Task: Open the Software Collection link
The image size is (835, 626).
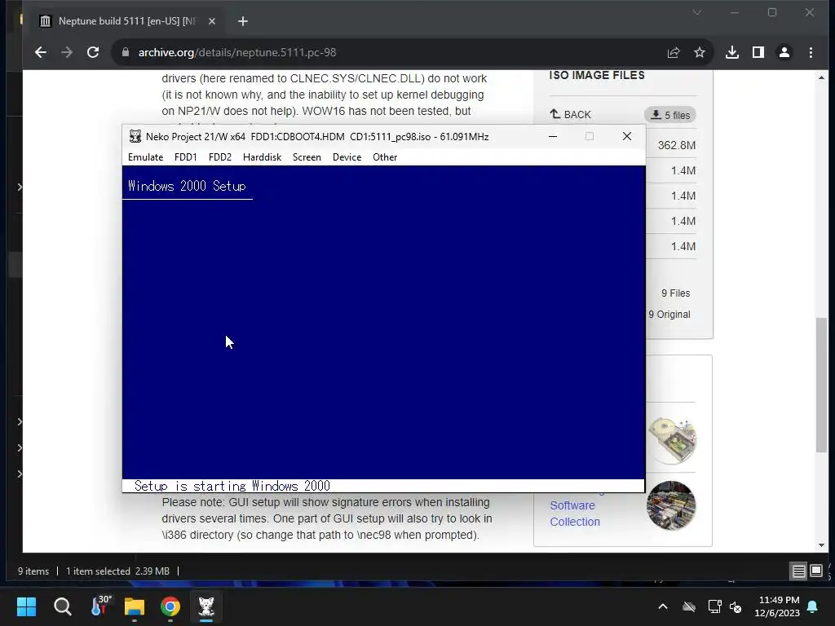Action: point(575,514)
